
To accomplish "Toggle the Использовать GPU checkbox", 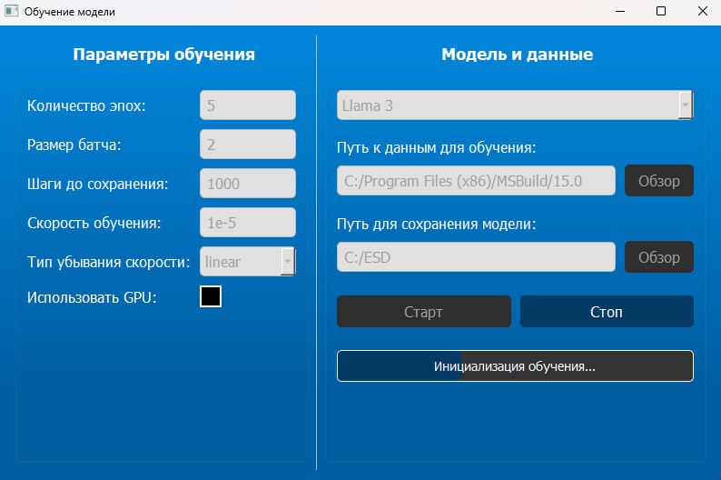I will click(211, 296).
